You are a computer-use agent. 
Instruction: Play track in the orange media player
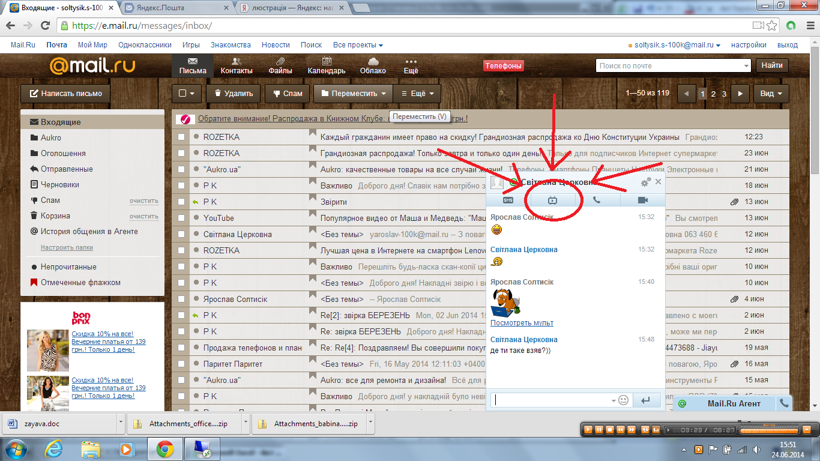tap(588, 430)
